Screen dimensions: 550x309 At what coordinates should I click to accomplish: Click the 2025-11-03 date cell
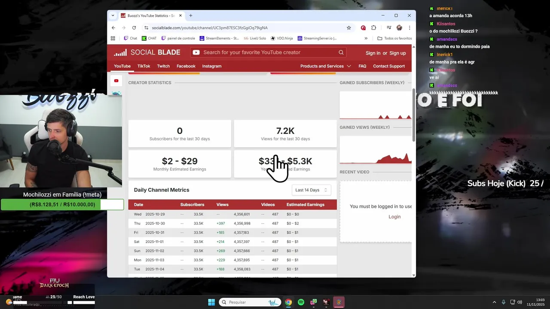pos(155,260)
